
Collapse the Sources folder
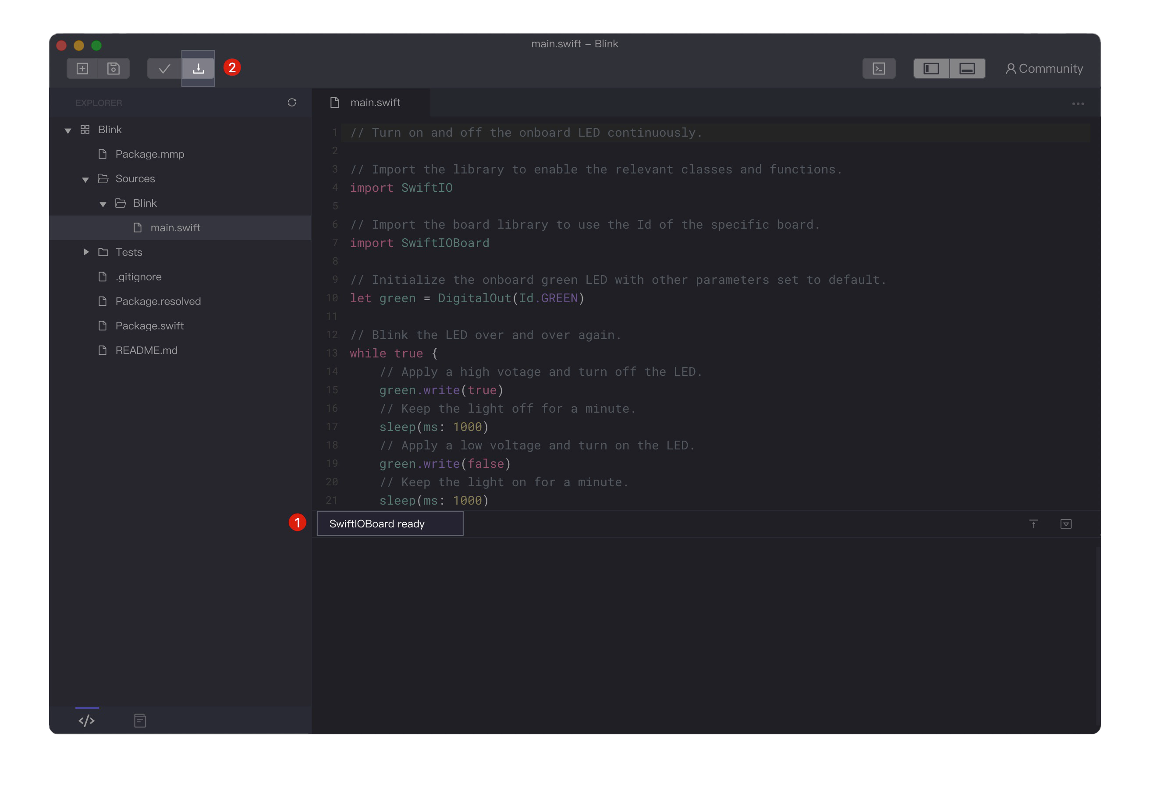[x=85, y=179]
